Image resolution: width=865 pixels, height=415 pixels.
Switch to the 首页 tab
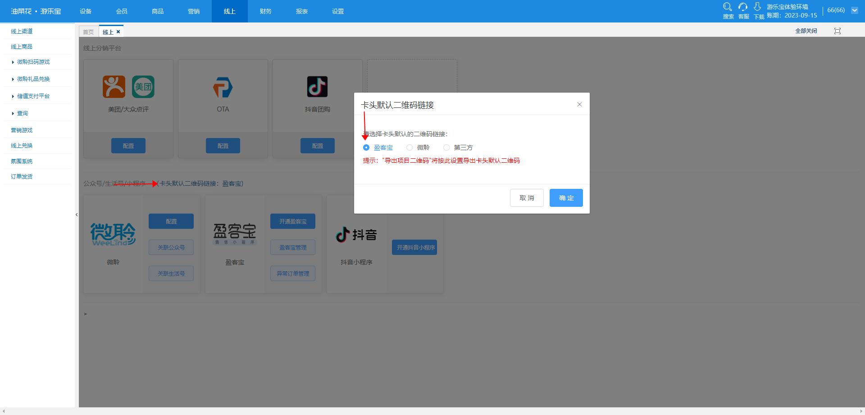click(88, 32)
